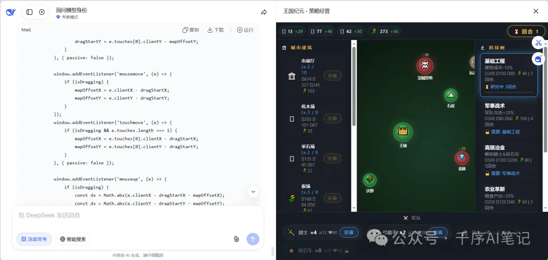Click the share arrow icon

(x=264, y=12)
